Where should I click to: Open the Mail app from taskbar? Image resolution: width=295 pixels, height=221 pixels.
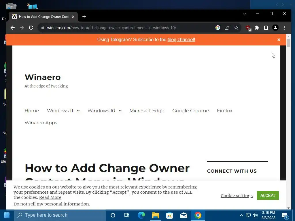pyautogui.click(x=184, y=215)
